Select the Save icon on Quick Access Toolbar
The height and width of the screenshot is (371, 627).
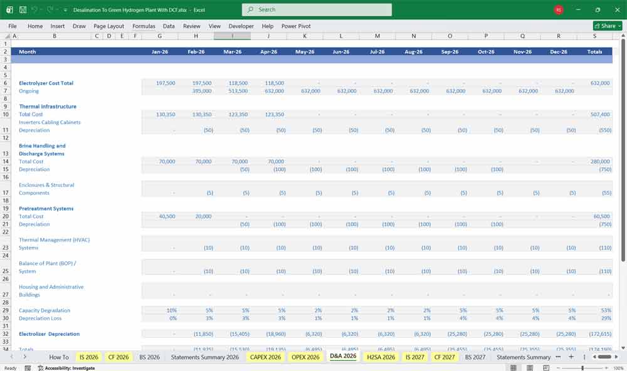coord(22,9)
